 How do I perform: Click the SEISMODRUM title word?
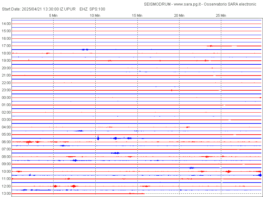click(x=158, y=4)
